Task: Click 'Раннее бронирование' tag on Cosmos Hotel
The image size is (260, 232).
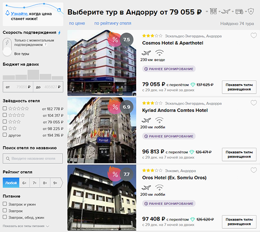Action: point(169,69)
